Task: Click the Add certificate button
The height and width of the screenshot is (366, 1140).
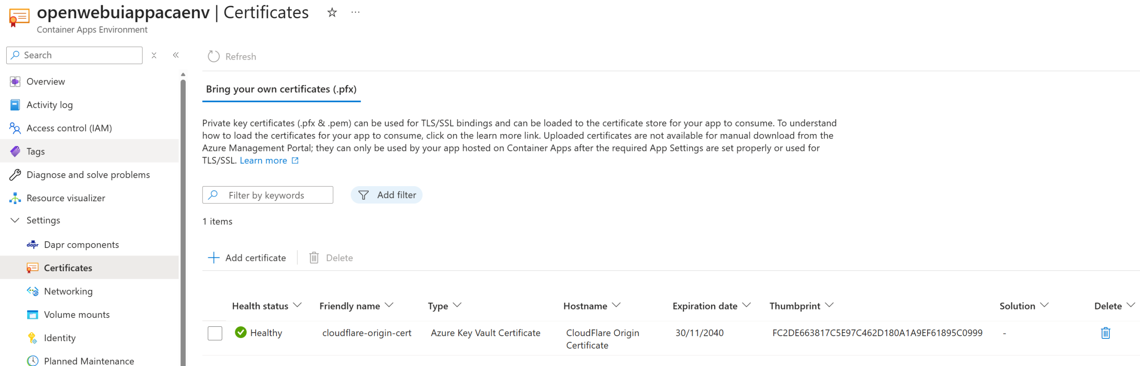Action: [247, 258]
